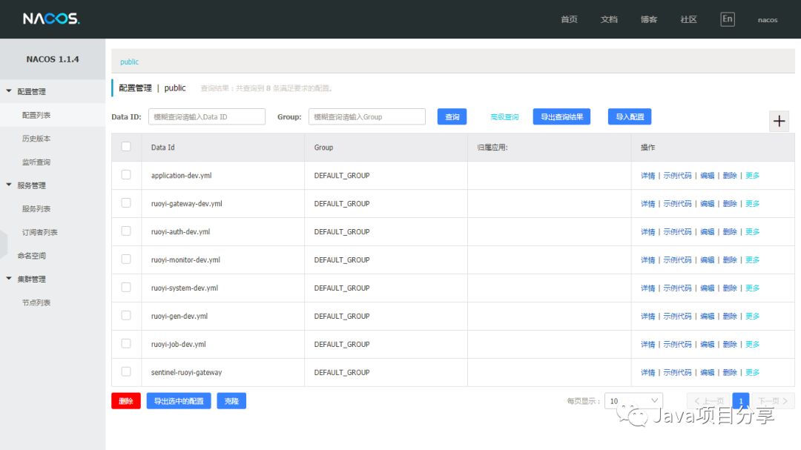Check the box for application-dev.yml

126,175
